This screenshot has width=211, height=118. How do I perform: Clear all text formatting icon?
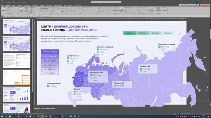[x=64, y=8]
